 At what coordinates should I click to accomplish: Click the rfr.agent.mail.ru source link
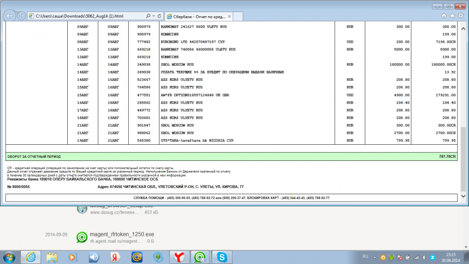click(116, 241)
